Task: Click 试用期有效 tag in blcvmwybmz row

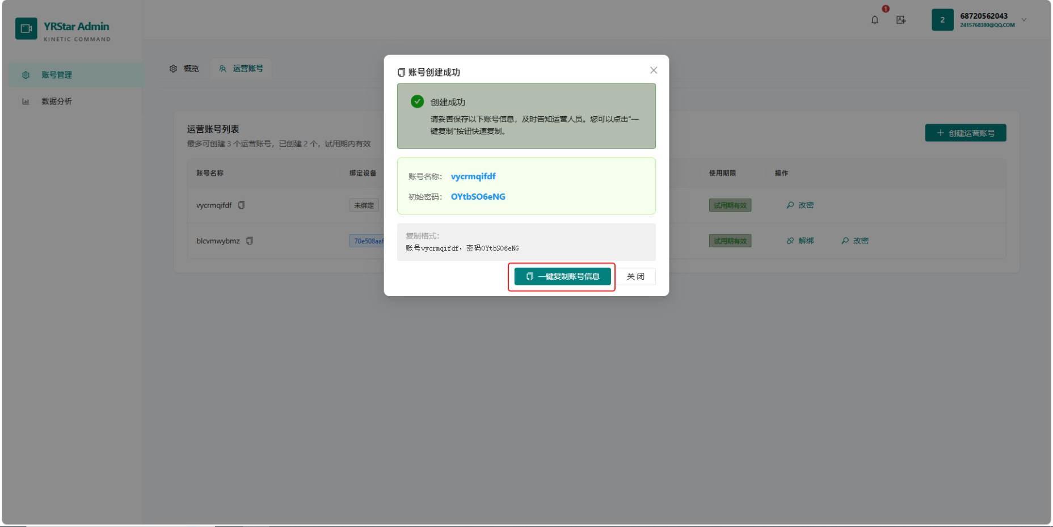Action: tap(730, 241)
